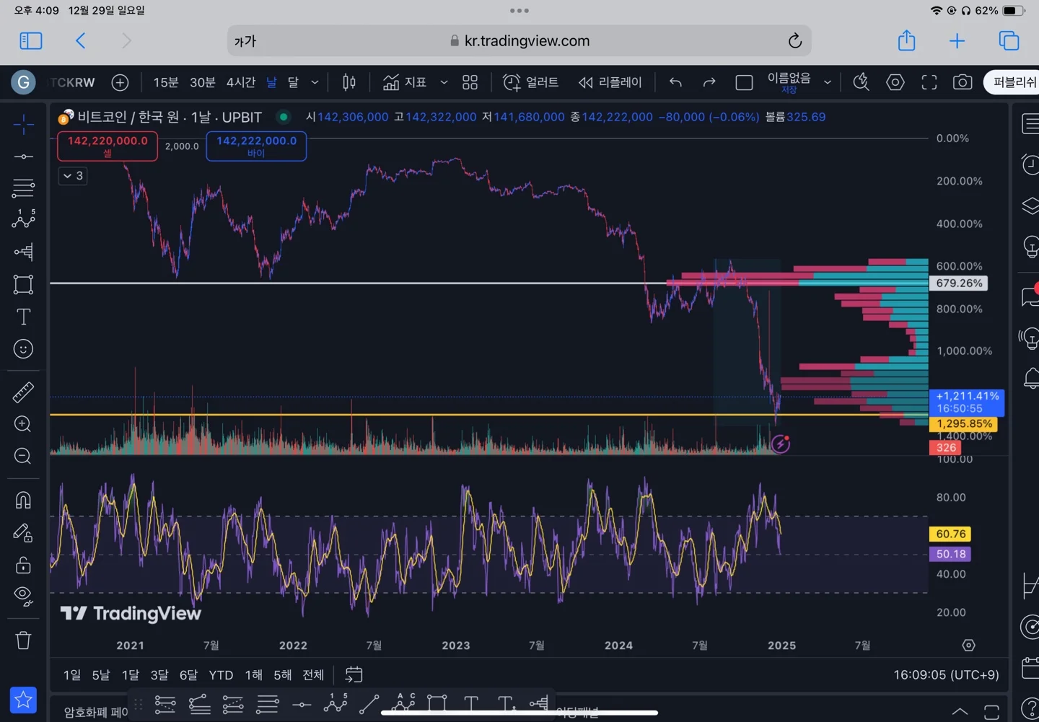Redo the last chart action
Screen dimensions: 1039x722
pos(709,82)
